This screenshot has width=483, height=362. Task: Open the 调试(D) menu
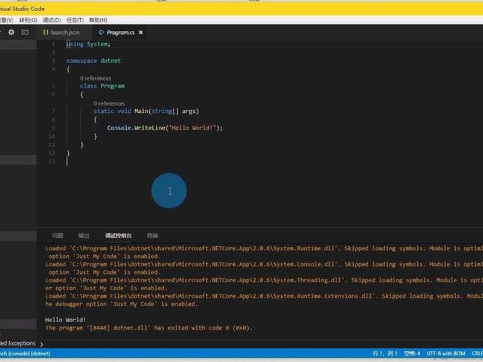point(52,21)
